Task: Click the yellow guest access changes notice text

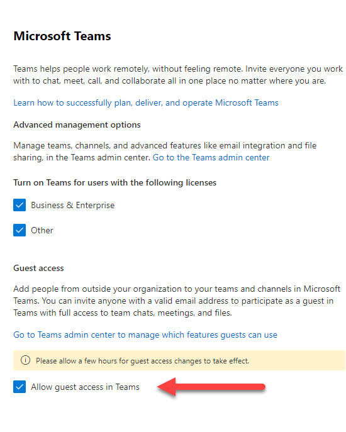Action: point(143,361)
